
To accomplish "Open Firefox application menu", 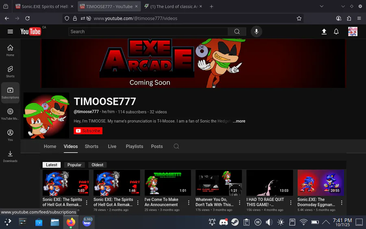I will point(359,18).
